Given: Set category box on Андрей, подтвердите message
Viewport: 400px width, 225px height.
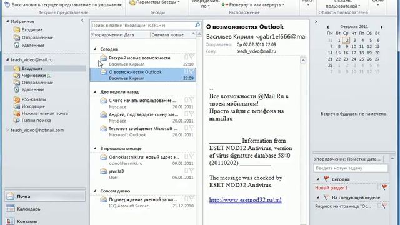Looking at the screenshot, I should coord(186,114).
